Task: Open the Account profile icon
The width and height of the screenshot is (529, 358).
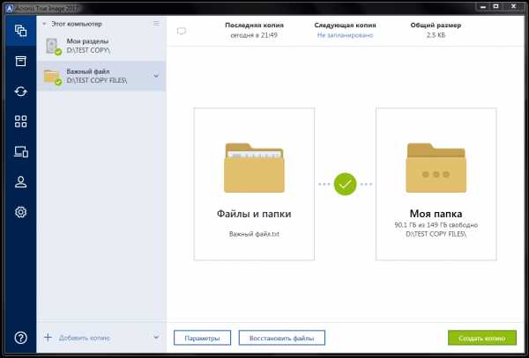Action: coord(20,182)
